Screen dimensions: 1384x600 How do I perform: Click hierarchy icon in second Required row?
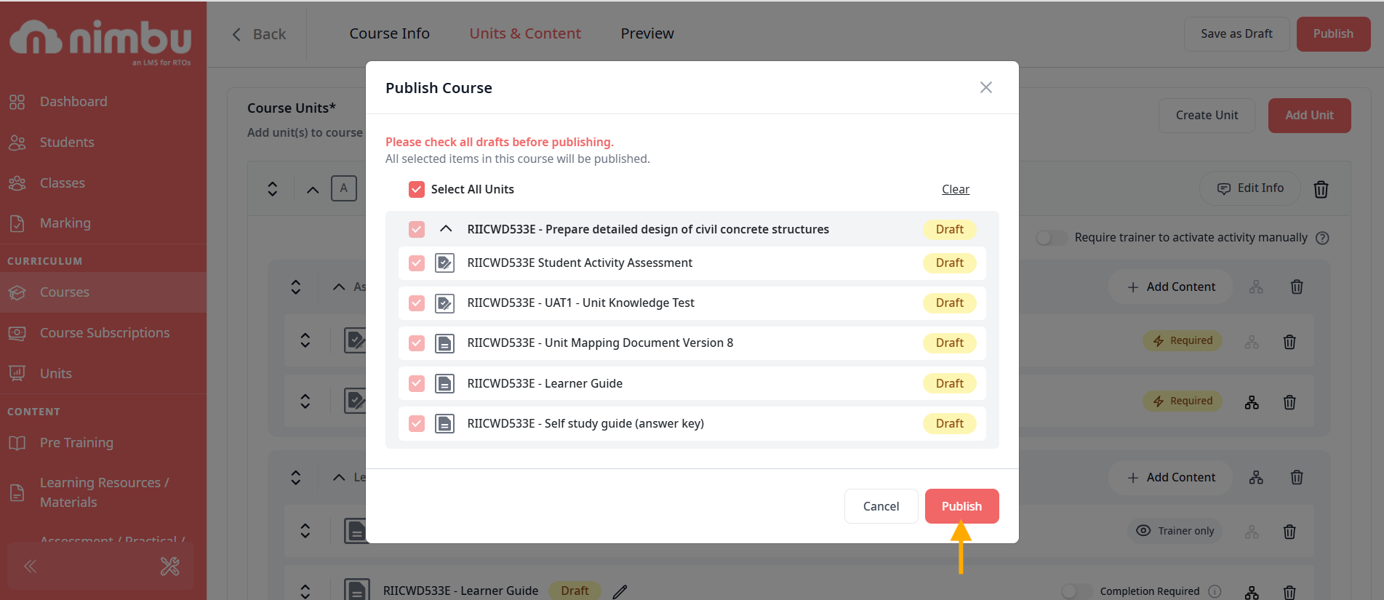click(1252, 402)
